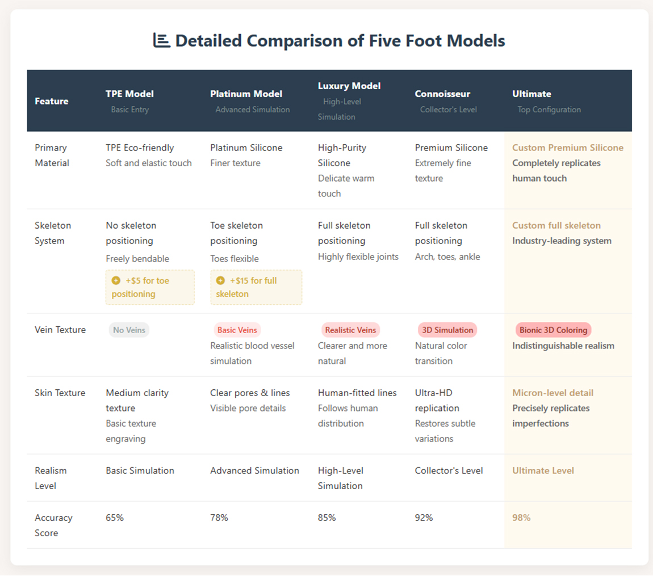653x576 pixels.
Task: Click the Ultimate Level realism text
Action: [543, 470]
